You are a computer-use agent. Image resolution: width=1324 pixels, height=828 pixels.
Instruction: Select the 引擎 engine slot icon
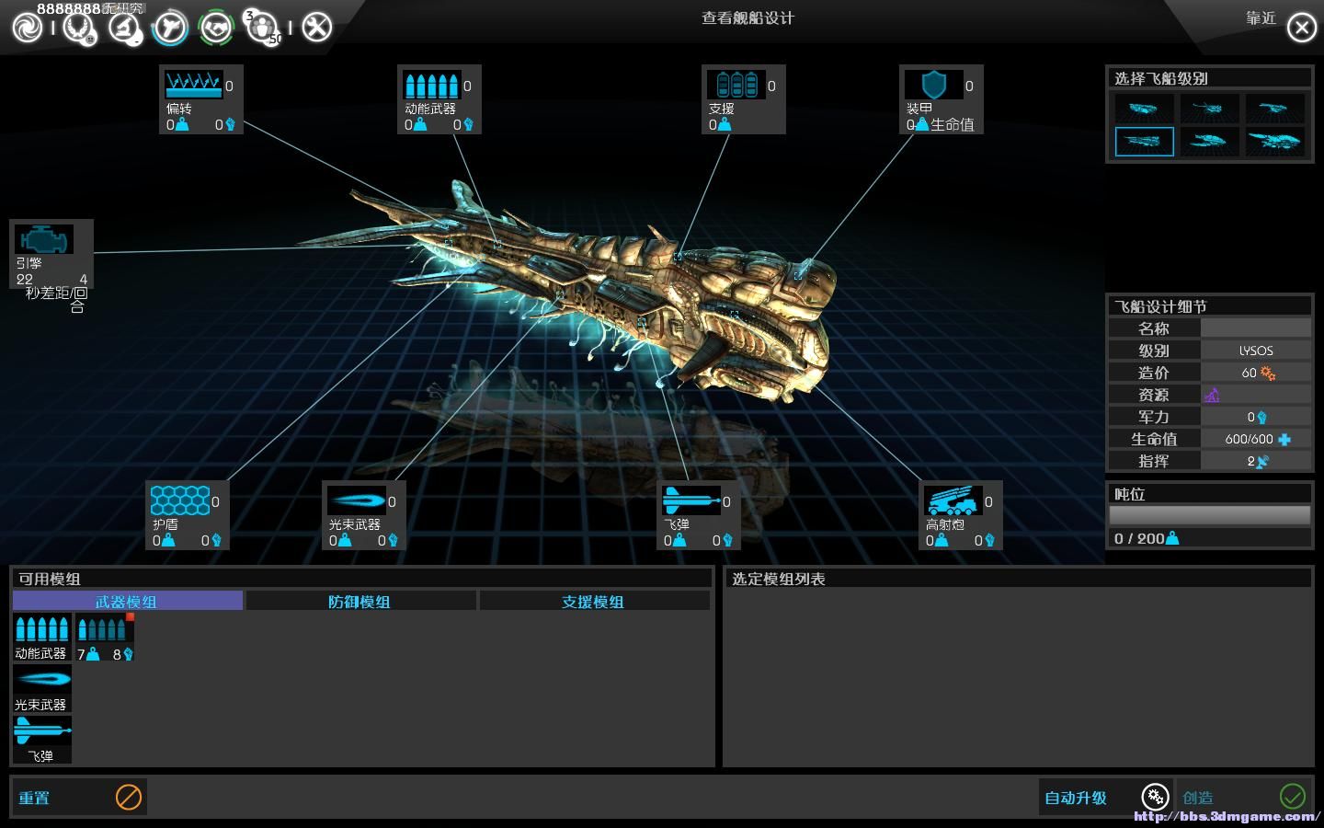44,239
